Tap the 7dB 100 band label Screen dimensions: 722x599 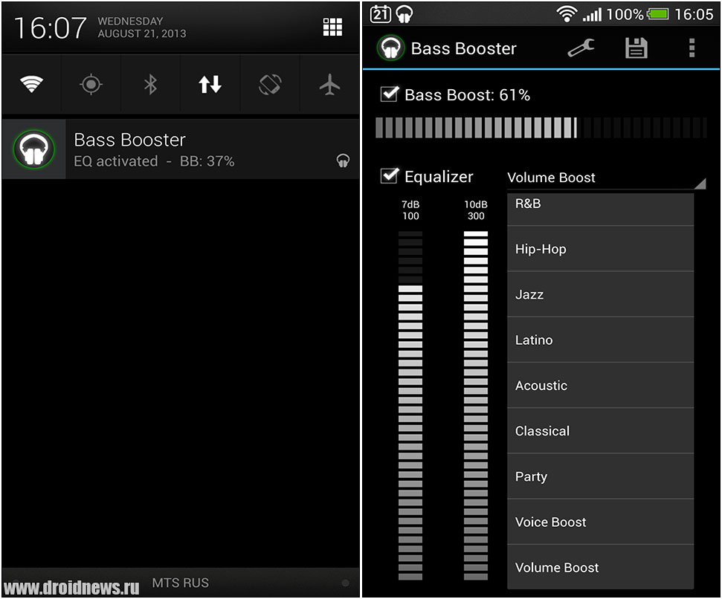coord(410,210)
